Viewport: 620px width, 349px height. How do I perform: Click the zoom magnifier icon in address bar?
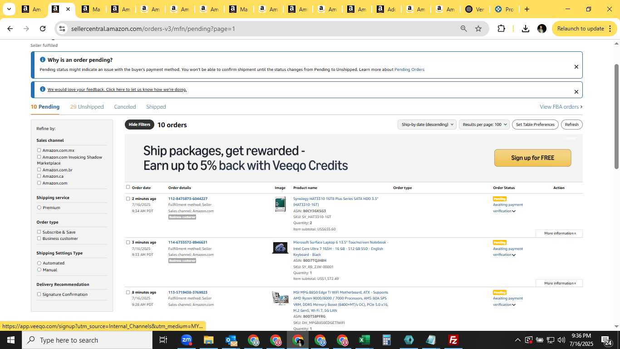pyautogui.click(x=463, y=29)
